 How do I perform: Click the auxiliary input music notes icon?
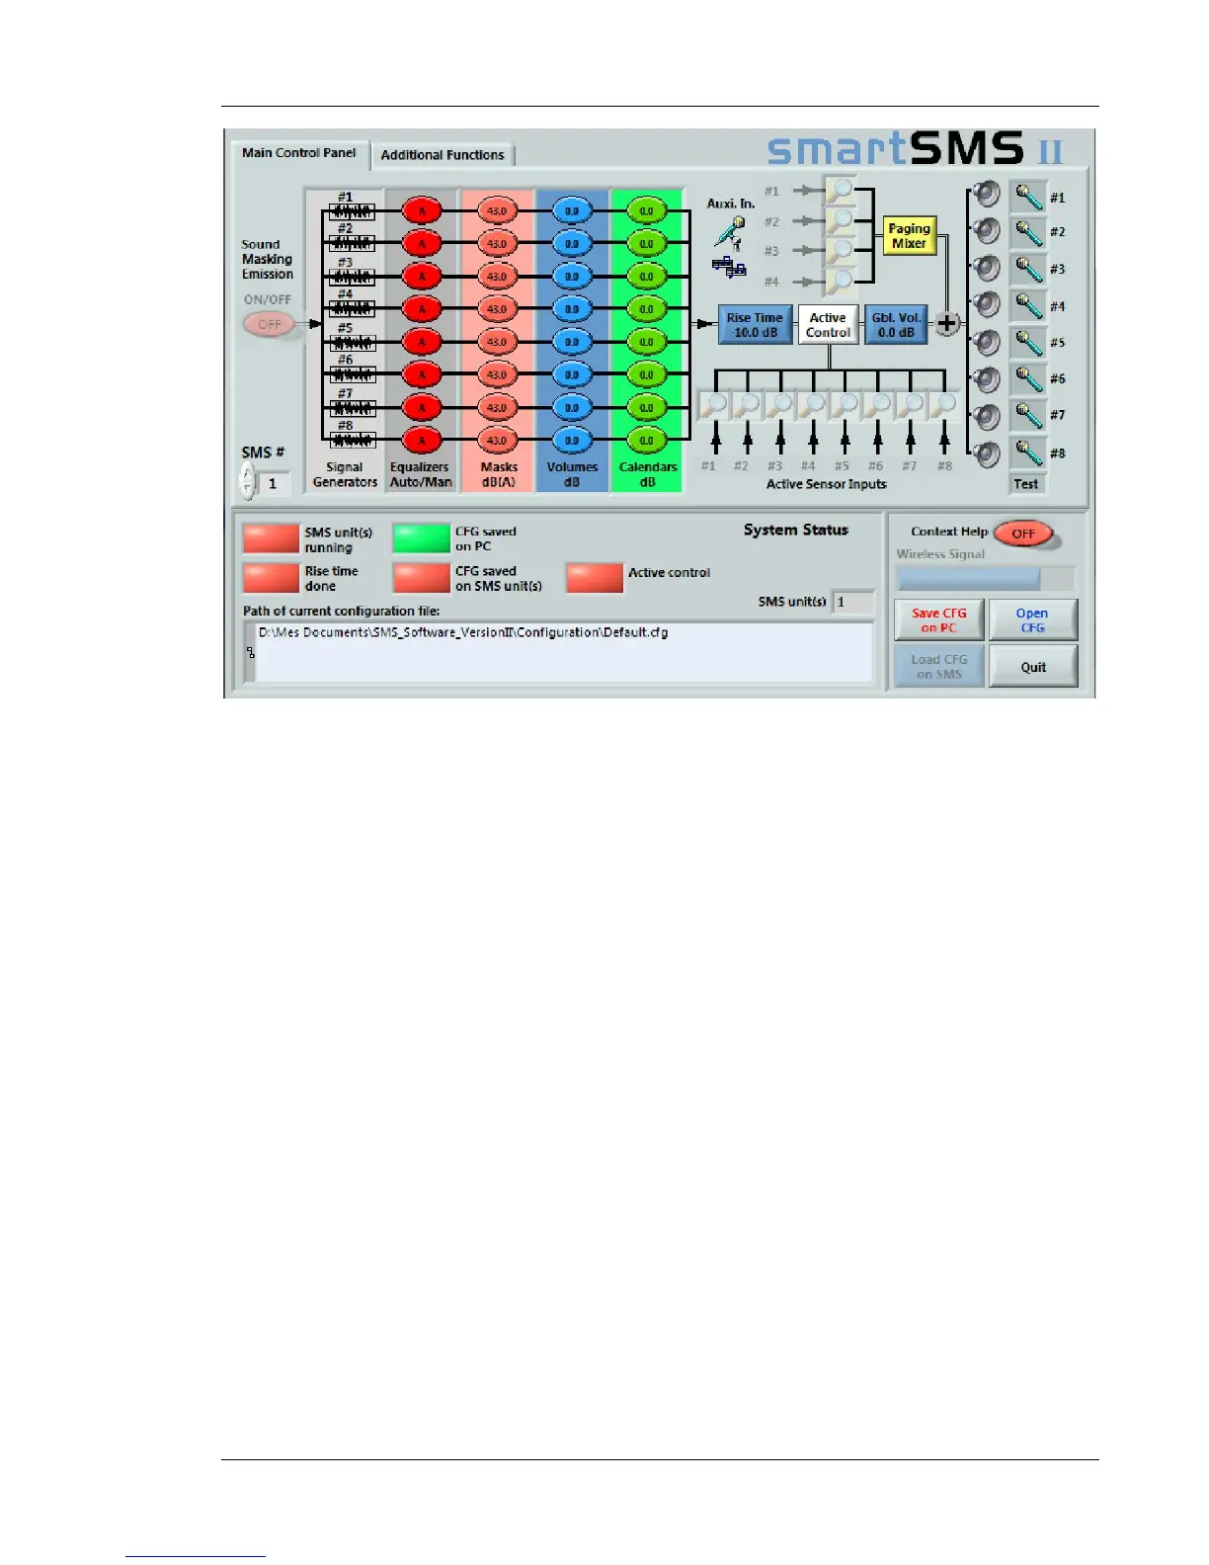[x=729, y=267]
